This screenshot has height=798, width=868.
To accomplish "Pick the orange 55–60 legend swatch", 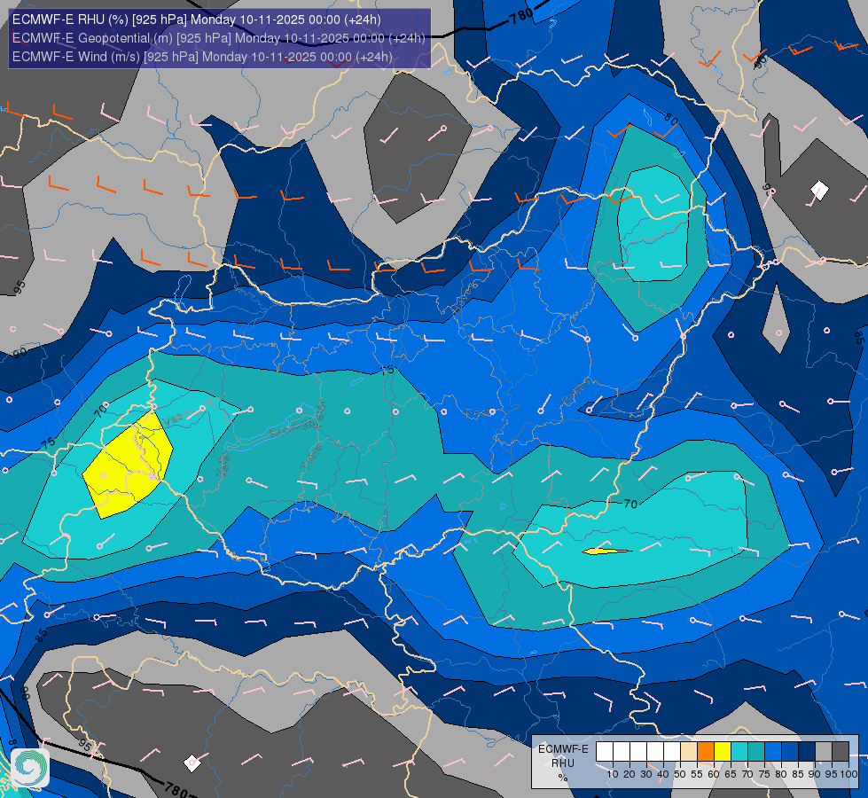I will pos(706,752).
